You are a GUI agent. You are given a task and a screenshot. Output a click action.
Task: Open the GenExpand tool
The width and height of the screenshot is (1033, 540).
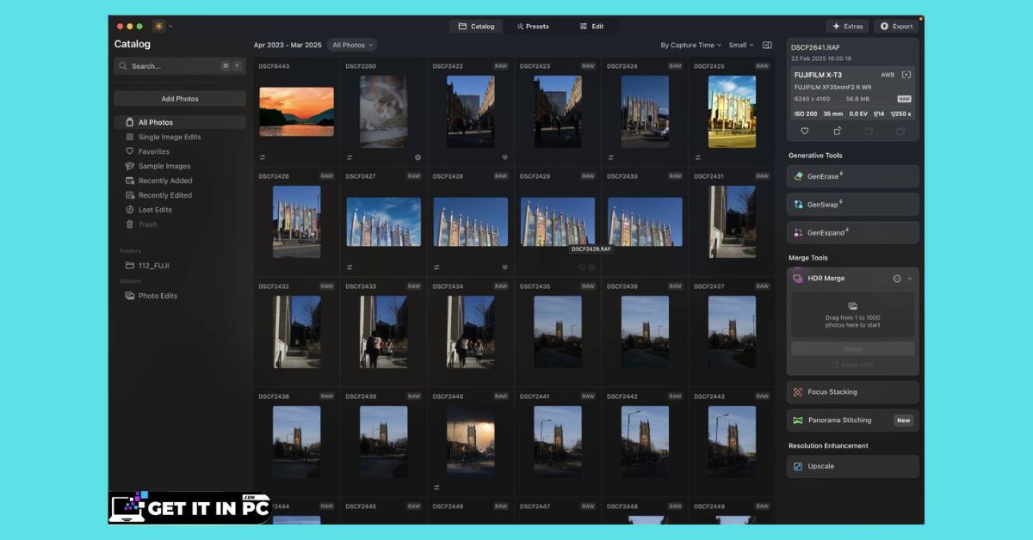pos(852,233)
